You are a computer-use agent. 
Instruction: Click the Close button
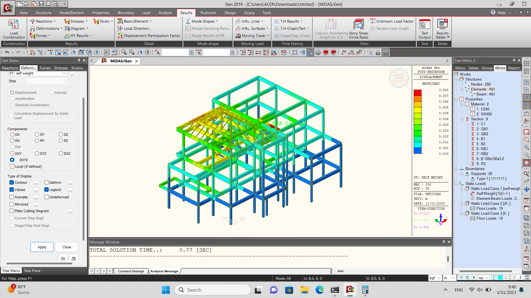click(66, 247)
